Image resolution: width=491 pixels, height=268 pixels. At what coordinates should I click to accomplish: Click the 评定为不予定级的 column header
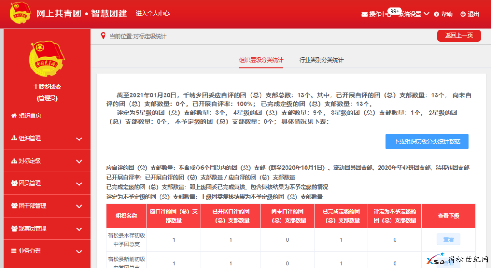coord(395,216)
